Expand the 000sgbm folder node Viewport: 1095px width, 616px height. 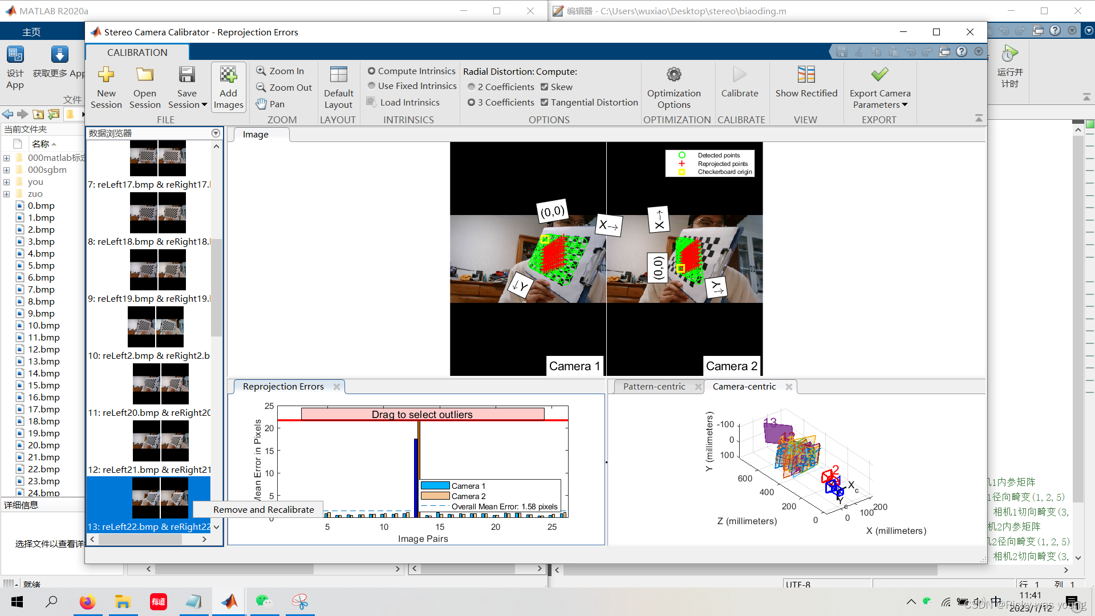point(6,170)
